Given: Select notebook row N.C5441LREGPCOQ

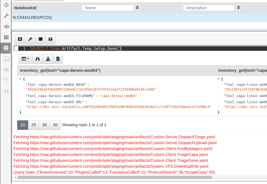Looking at the screenshot, I should [32, 17].
